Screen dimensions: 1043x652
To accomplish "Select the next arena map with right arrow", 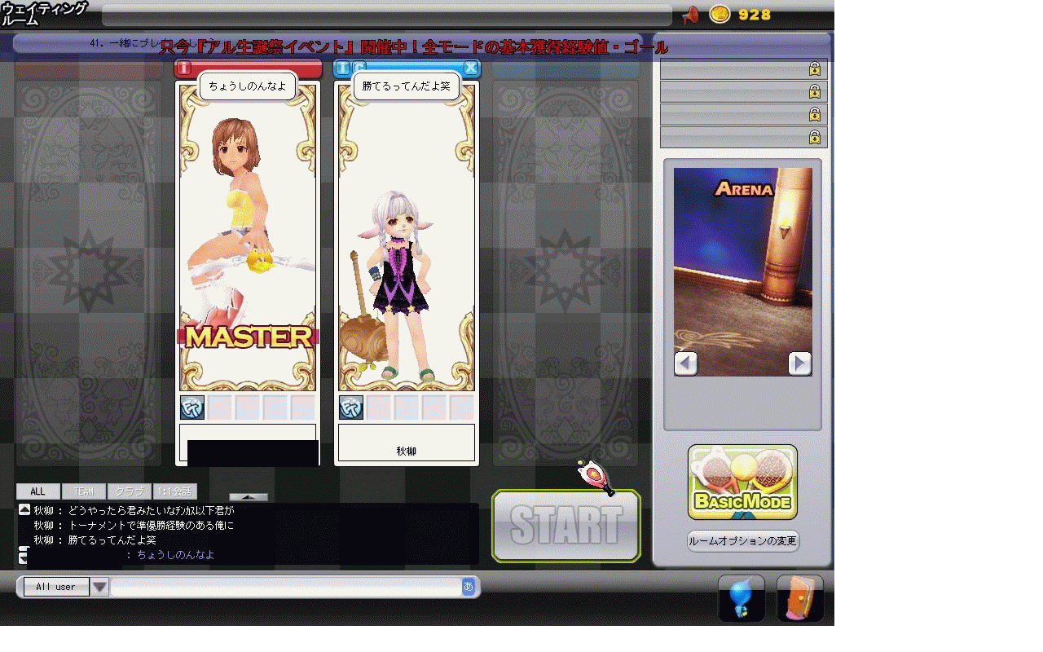I will click(x=799, y=363).
